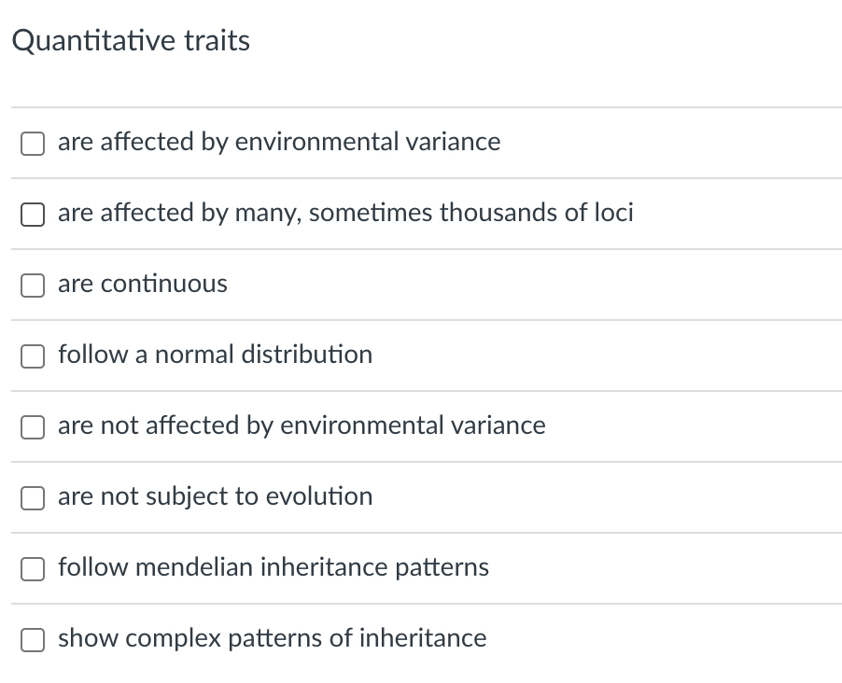Image resolution: width=842 pixels, height=683 pixels.
Task: Select the 'are continuous' answer text
Action: [142, 284]
